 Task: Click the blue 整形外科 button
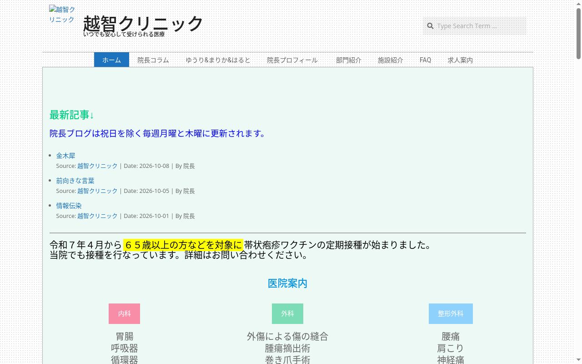pos(451,313)
